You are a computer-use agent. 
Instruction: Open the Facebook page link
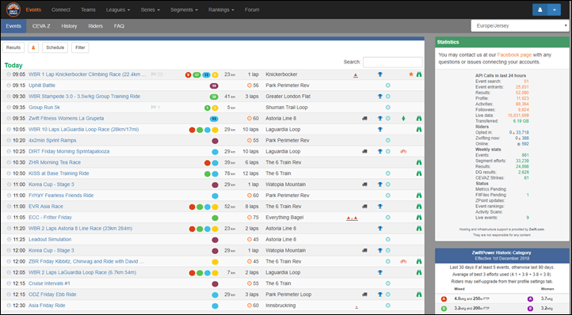[x=514, y=55]
